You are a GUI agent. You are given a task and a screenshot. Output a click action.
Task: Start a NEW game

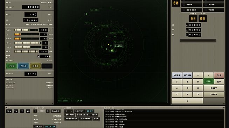coord(96,119)
